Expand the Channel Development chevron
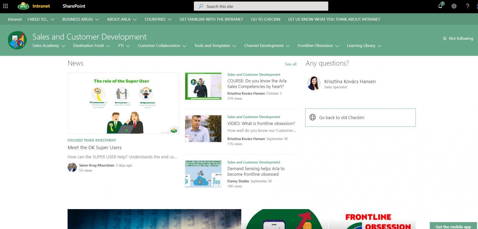 (288, 46)
